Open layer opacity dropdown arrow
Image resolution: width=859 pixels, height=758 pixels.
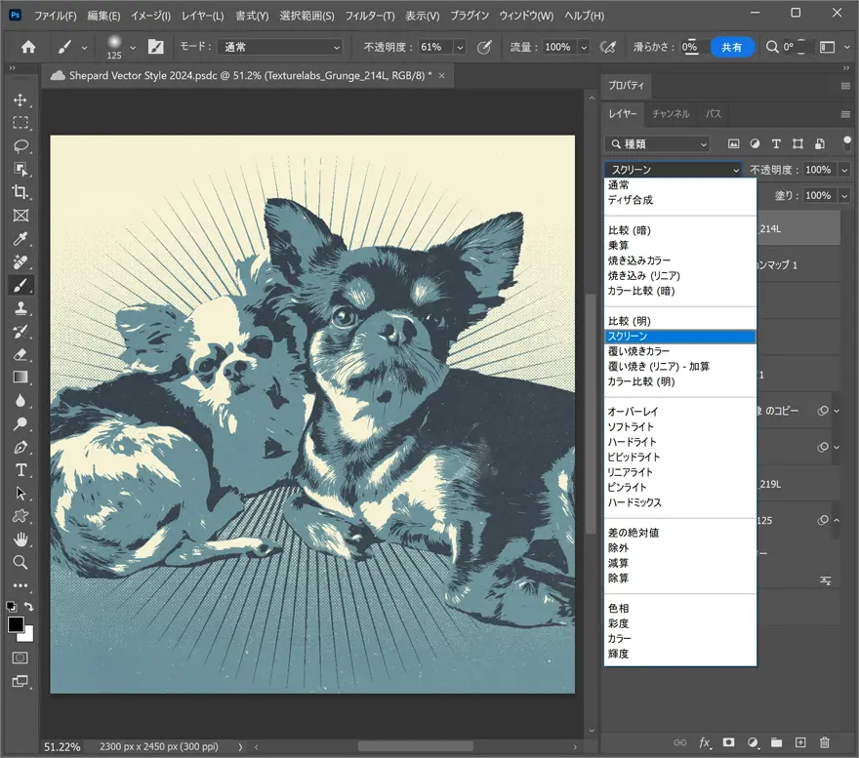click(x=844, y=170)
